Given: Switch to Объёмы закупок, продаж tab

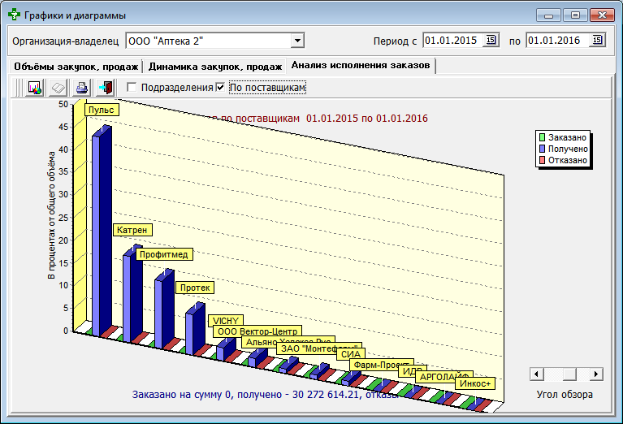Looking at the screenshot, I should tap(74, 67).
